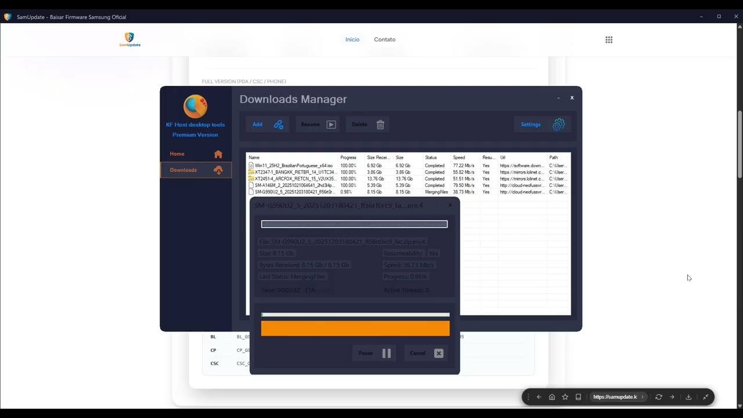Click the folder icon of the XT2451-4_ARCFOX row
Screen dimensions: 743x418
point(251,179)
